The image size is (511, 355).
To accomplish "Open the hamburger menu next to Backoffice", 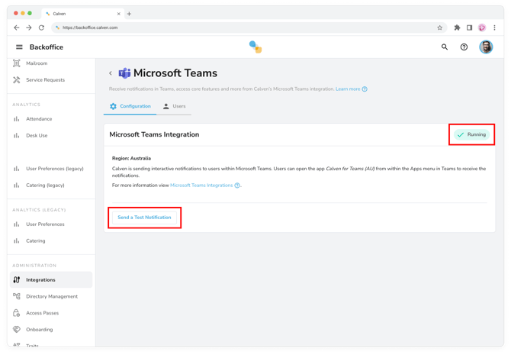I will pyautogui.click(x=19, y=47).
